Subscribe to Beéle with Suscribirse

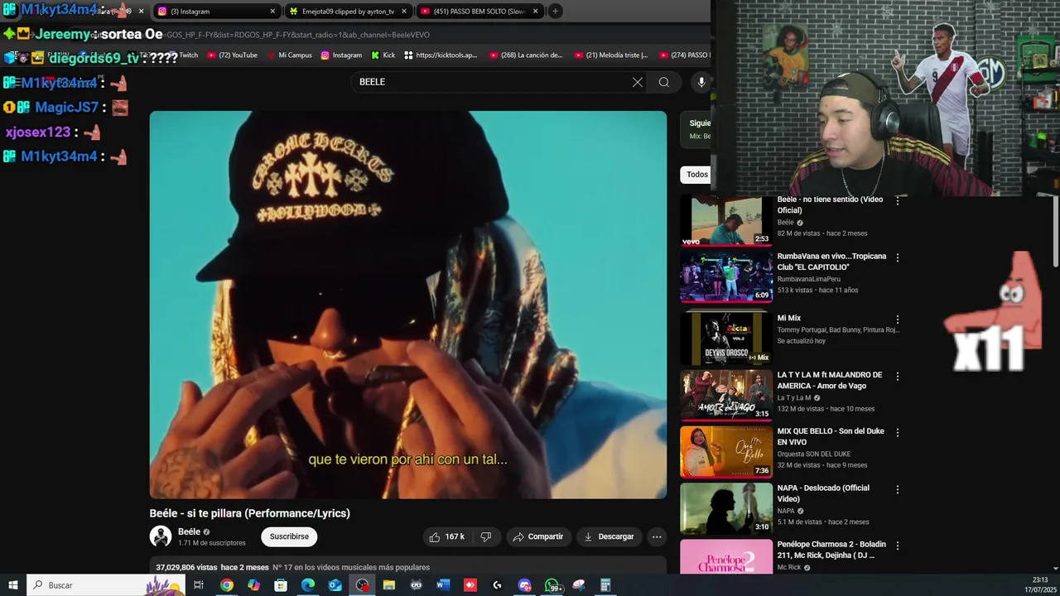289,536
